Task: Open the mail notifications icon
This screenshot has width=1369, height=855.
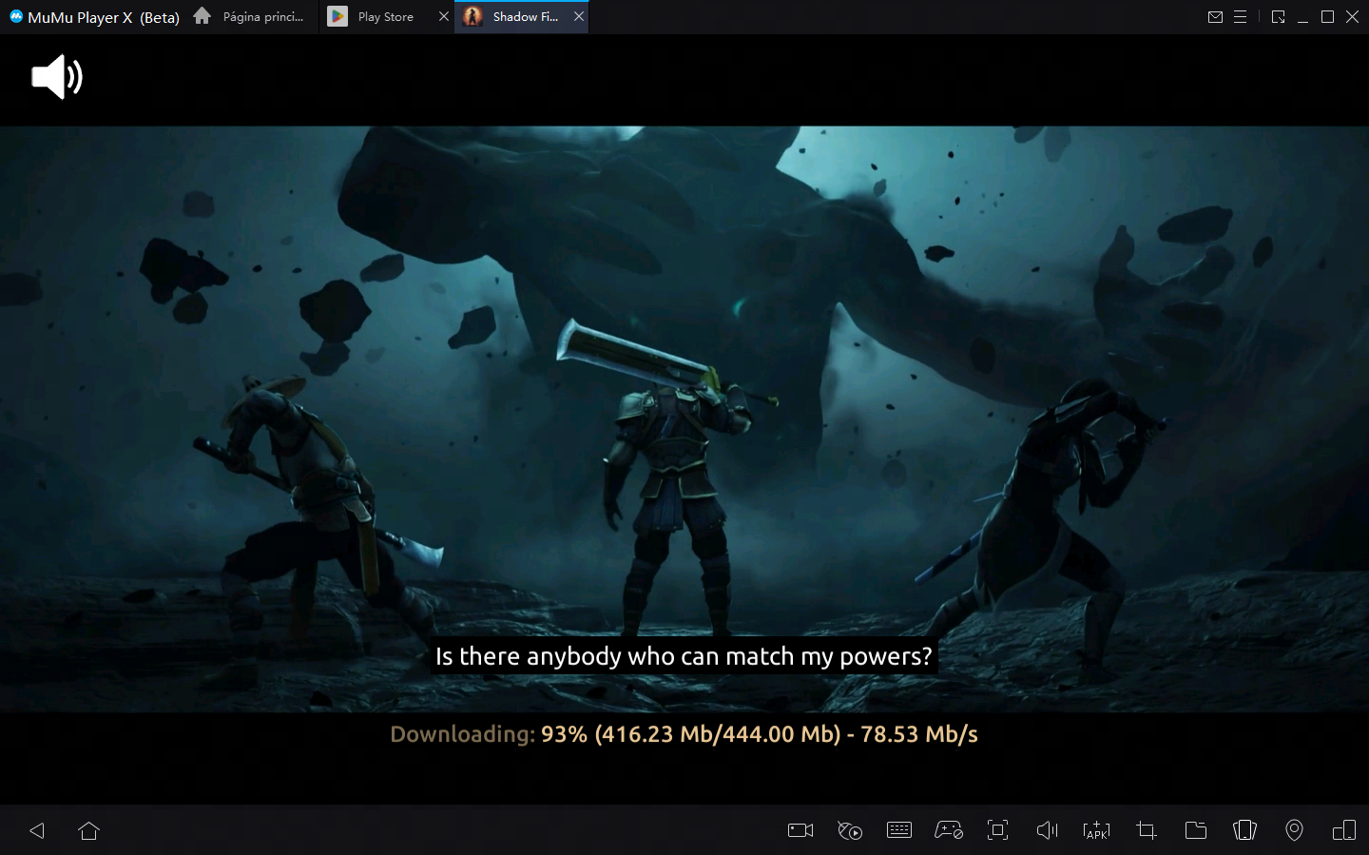Action: (x=1215, y=17)
